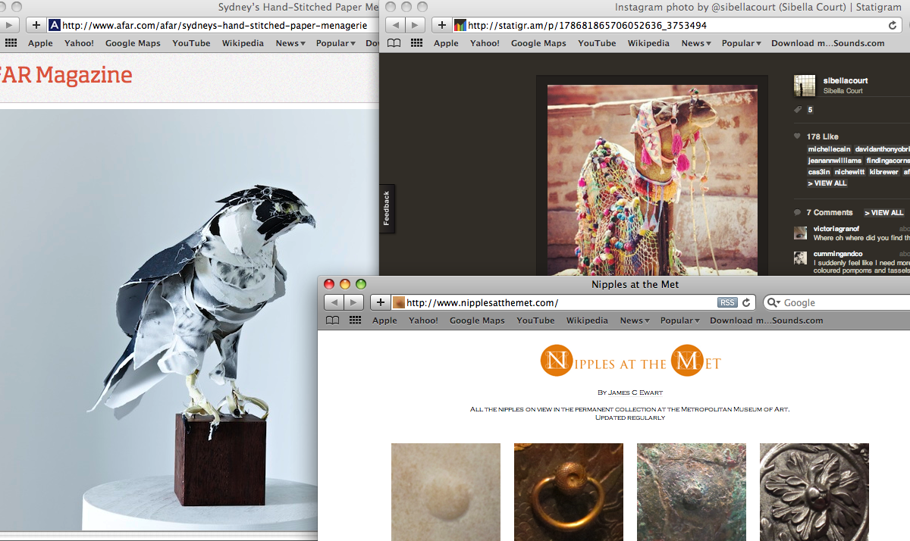Click the speech bubble icon beside 7 Comments
The height and width of the screenshot is (541, 910).
click(x=797, y=212)
